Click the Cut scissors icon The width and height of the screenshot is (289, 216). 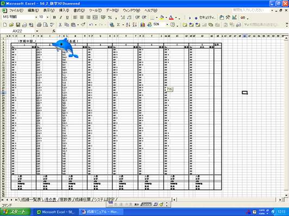click(60, 24)
